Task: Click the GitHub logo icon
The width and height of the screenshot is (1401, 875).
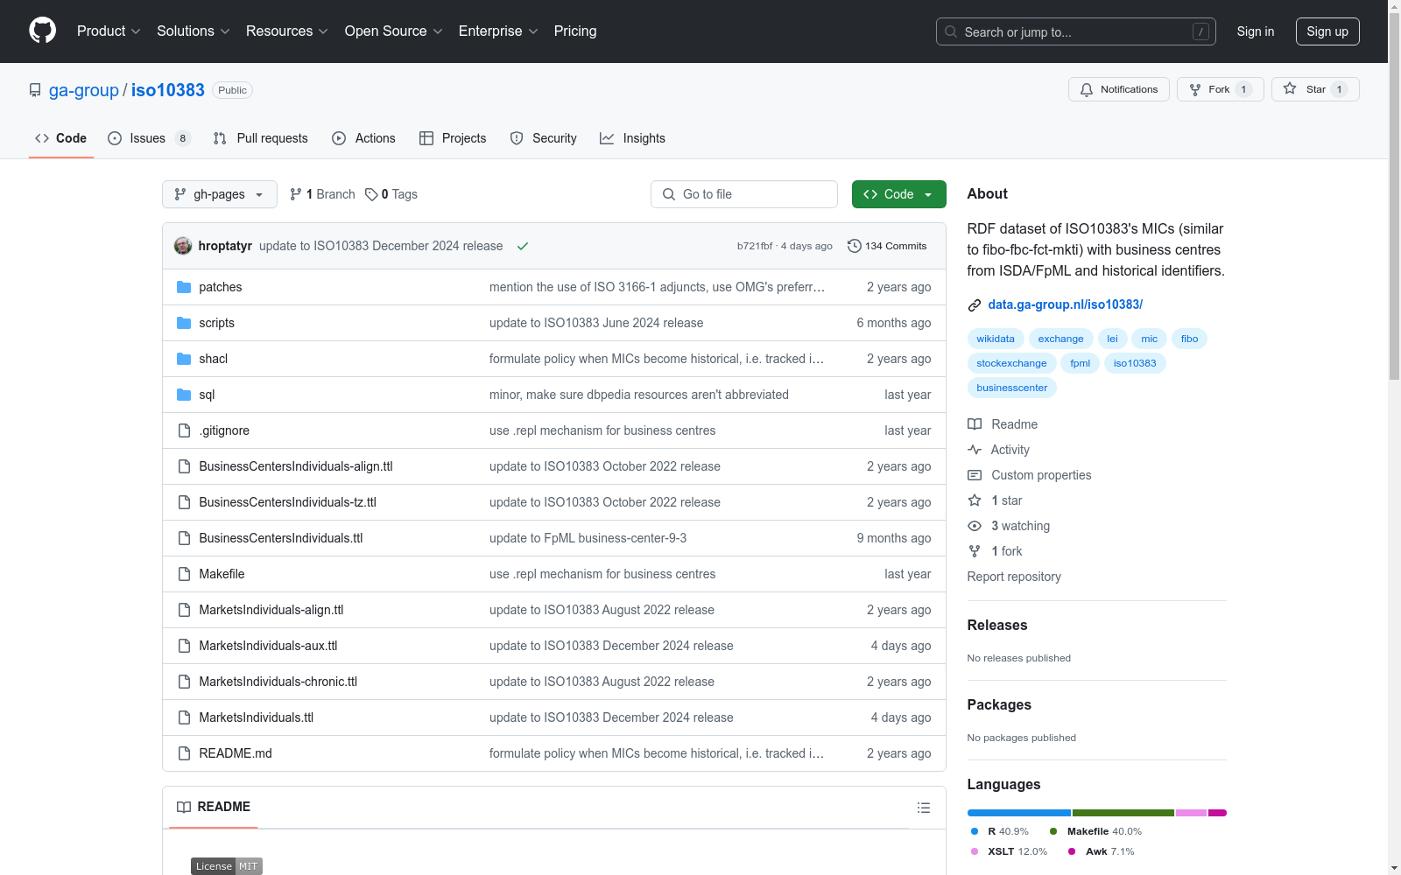Action: tap(42, 31)
